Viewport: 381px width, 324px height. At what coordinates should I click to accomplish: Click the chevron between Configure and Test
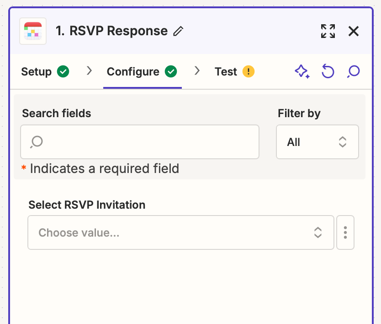point(197,71)
